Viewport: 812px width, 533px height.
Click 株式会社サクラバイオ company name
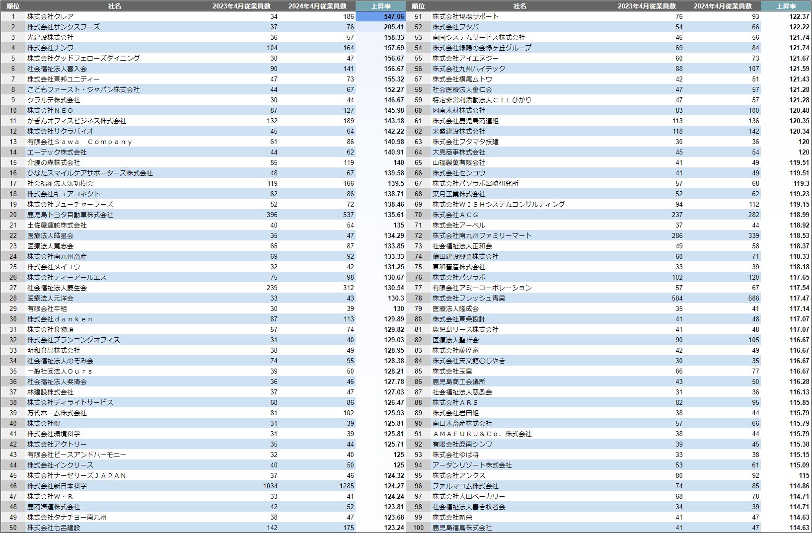(60, 131)
